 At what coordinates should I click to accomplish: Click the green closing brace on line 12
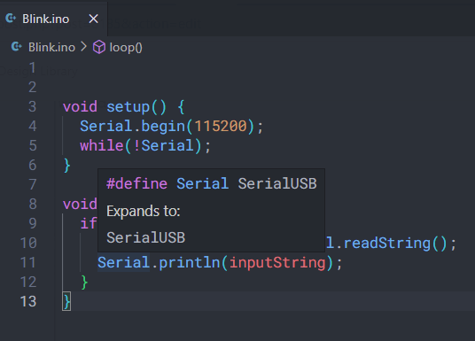pos(84,283)
